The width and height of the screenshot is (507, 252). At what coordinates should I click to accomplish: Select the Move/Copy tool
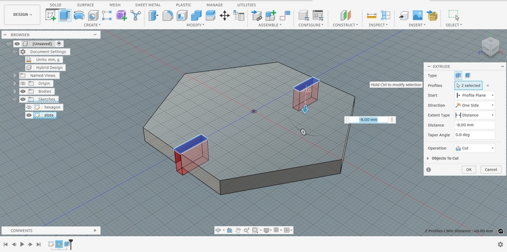pos(224,15)
